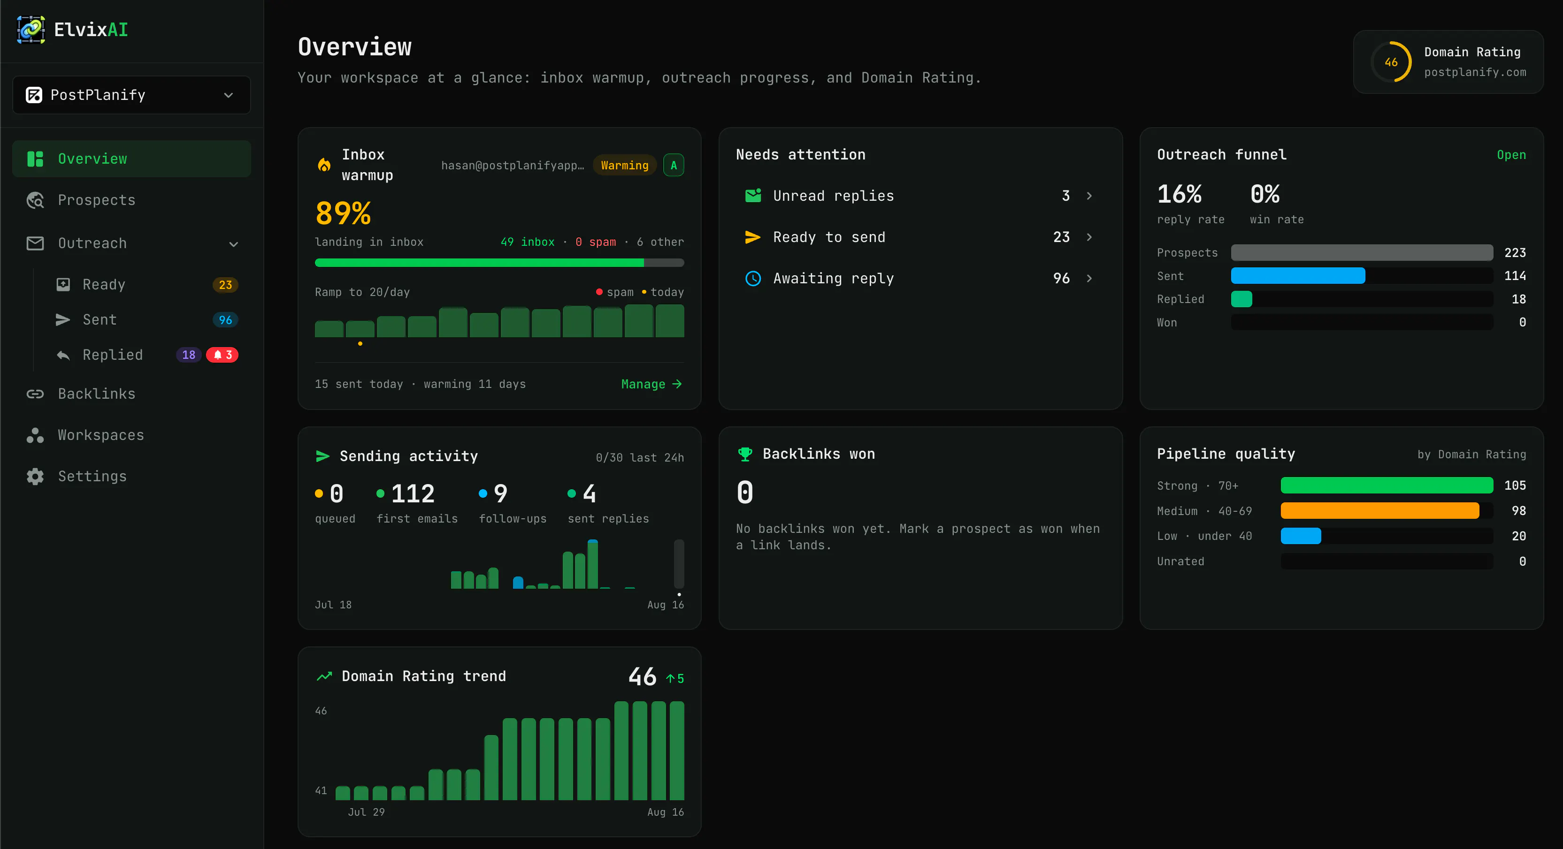Click the Strong 70+ quality bar
The width and height of the screenshot is (1563, 849).
click(1387, 486)
